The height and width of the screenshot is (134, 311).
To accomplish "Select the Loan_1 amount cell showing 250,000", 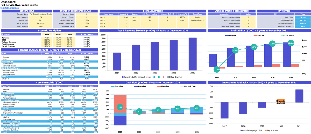I will point(124,17).
